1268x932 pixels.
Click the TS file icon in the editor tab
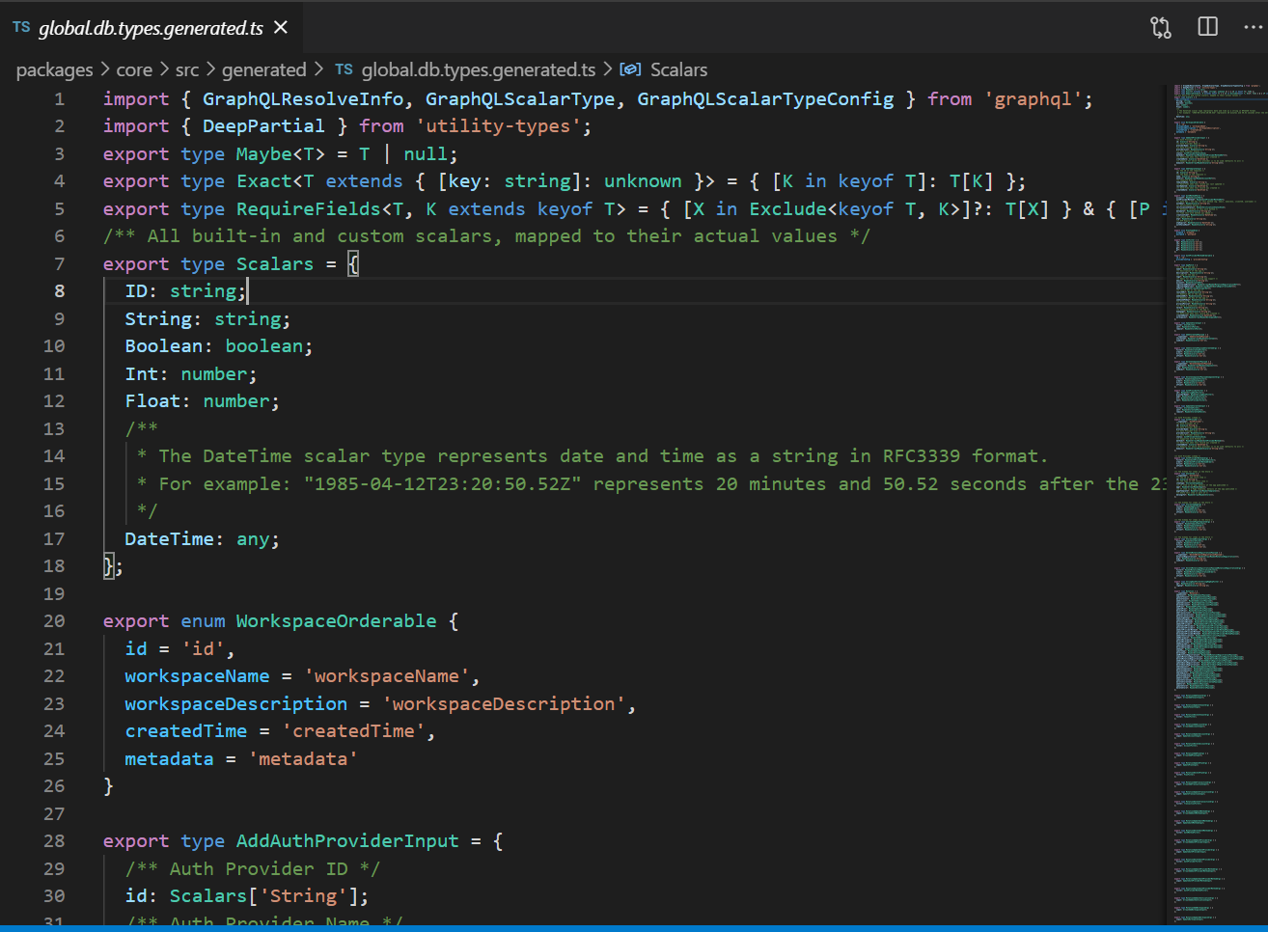click(21, 27)
